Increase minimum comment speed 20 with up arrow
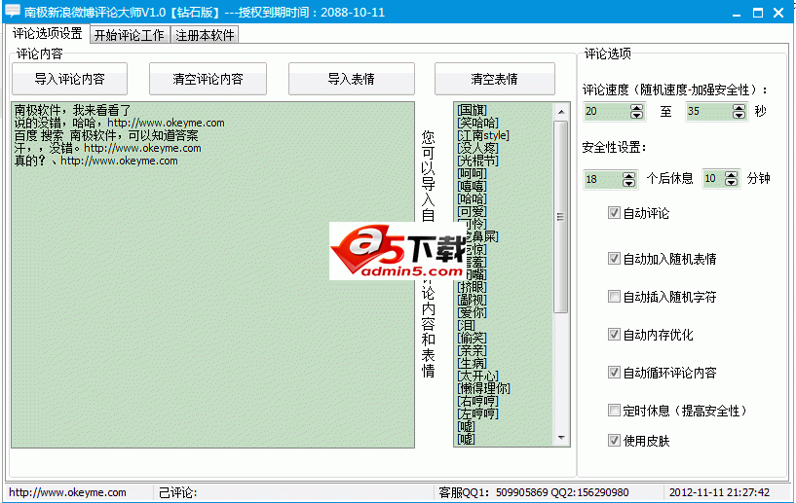 coord(636,107)
